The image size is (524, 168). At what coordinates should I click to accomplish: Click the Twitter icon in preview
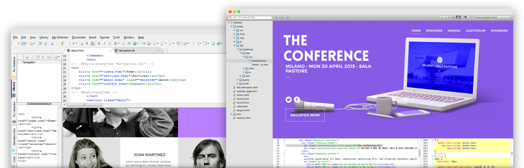pos(289,100)
